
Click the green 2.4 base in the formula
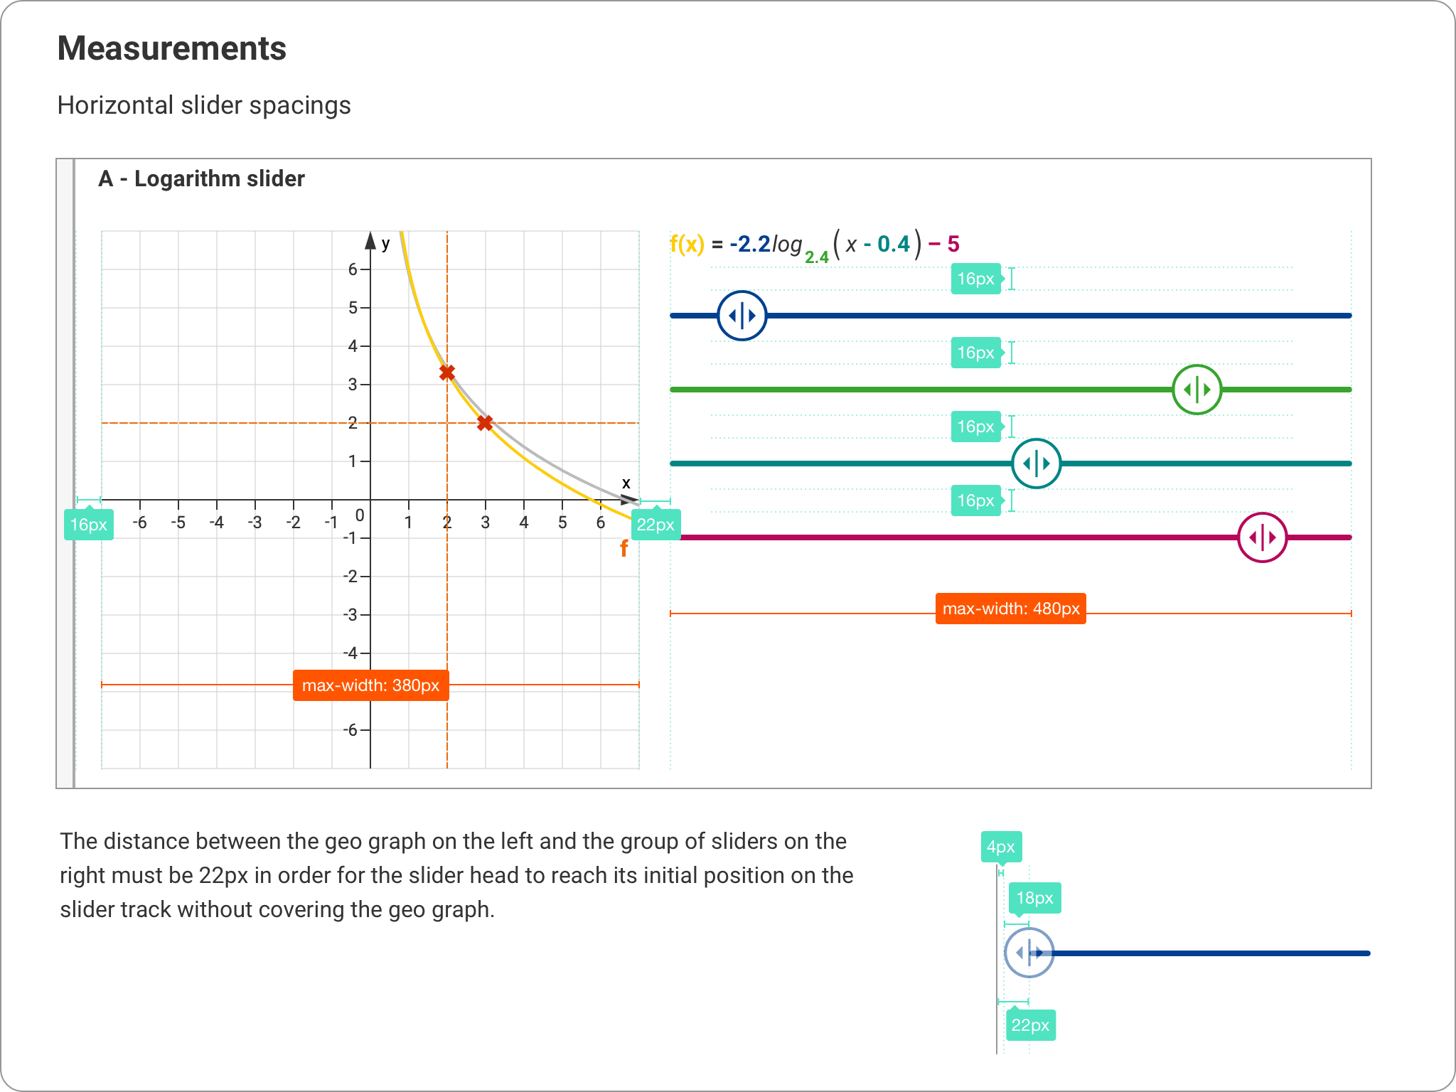817,257
